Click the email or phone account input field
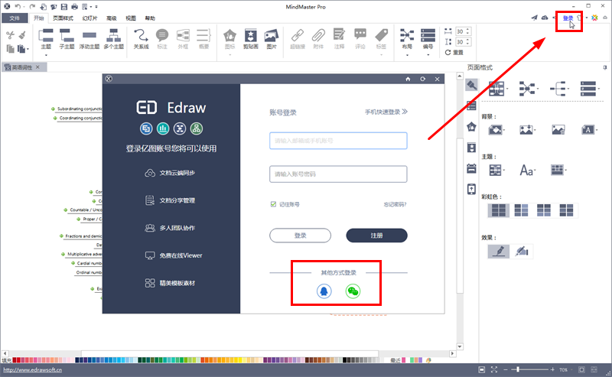Image resolution: width=612 pixels, height=377 pixels. click(x=338, y=141)
